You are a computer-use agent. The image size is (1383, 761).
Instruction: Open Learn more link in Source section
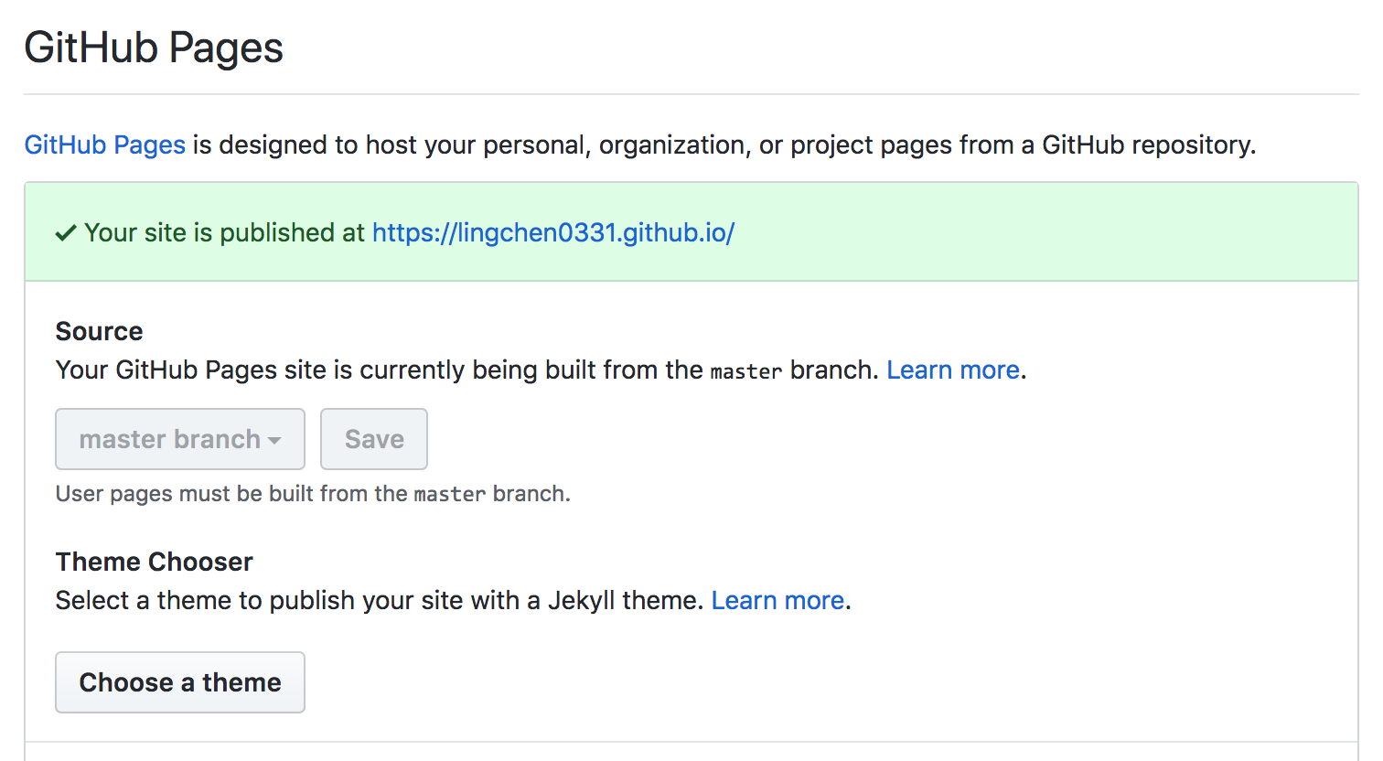pos(952,370)
